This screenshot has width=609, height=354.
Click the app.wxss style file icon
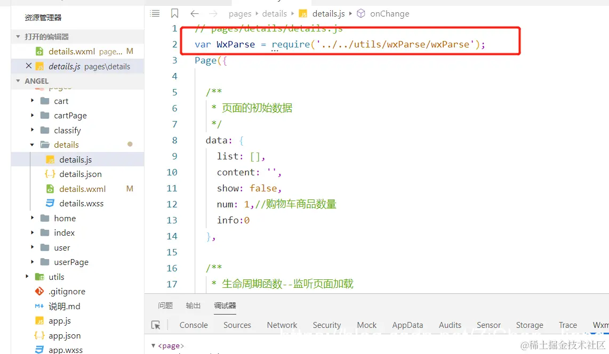pyautogui.click(x=39, y=349)
